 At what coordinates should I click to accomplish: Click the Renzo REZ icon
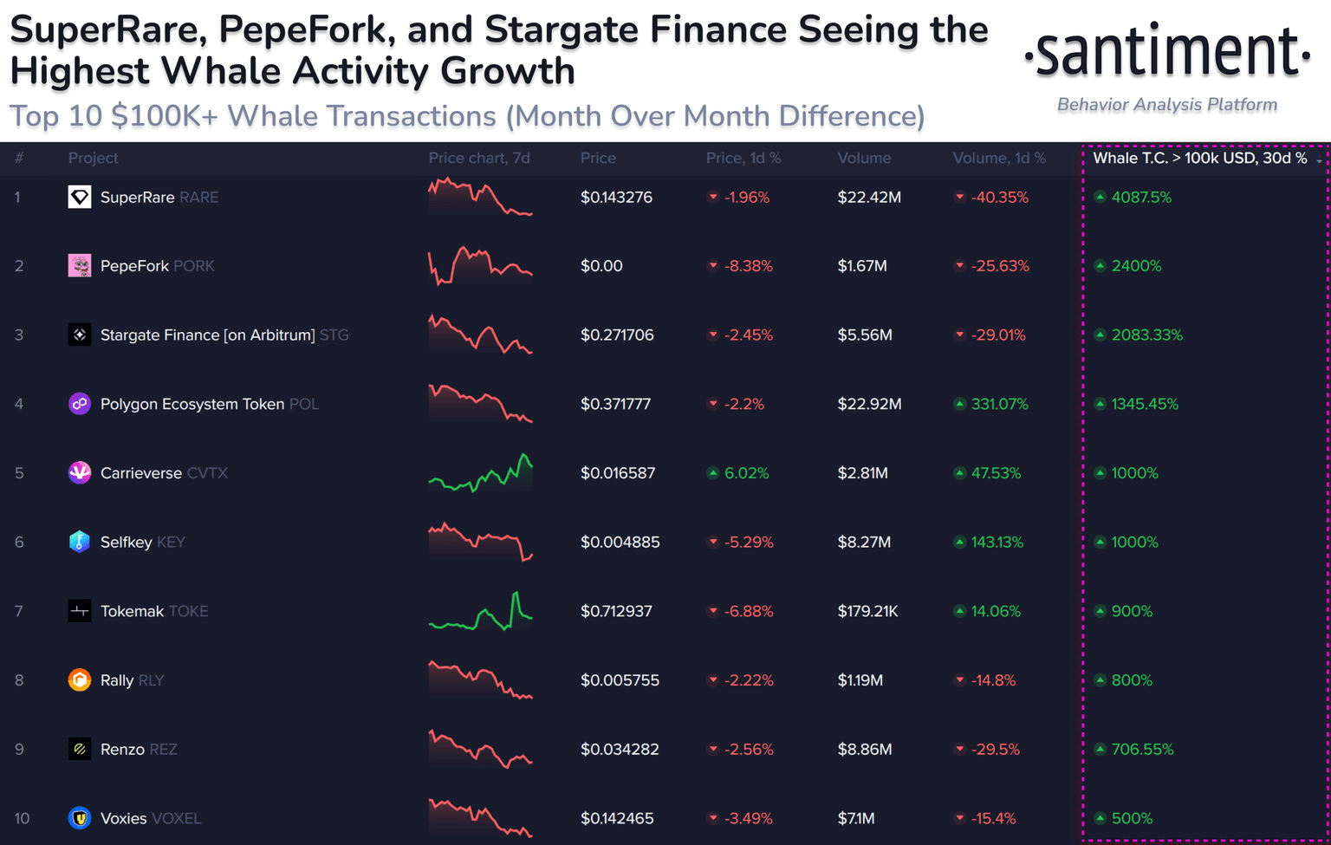tap(80, 750)
